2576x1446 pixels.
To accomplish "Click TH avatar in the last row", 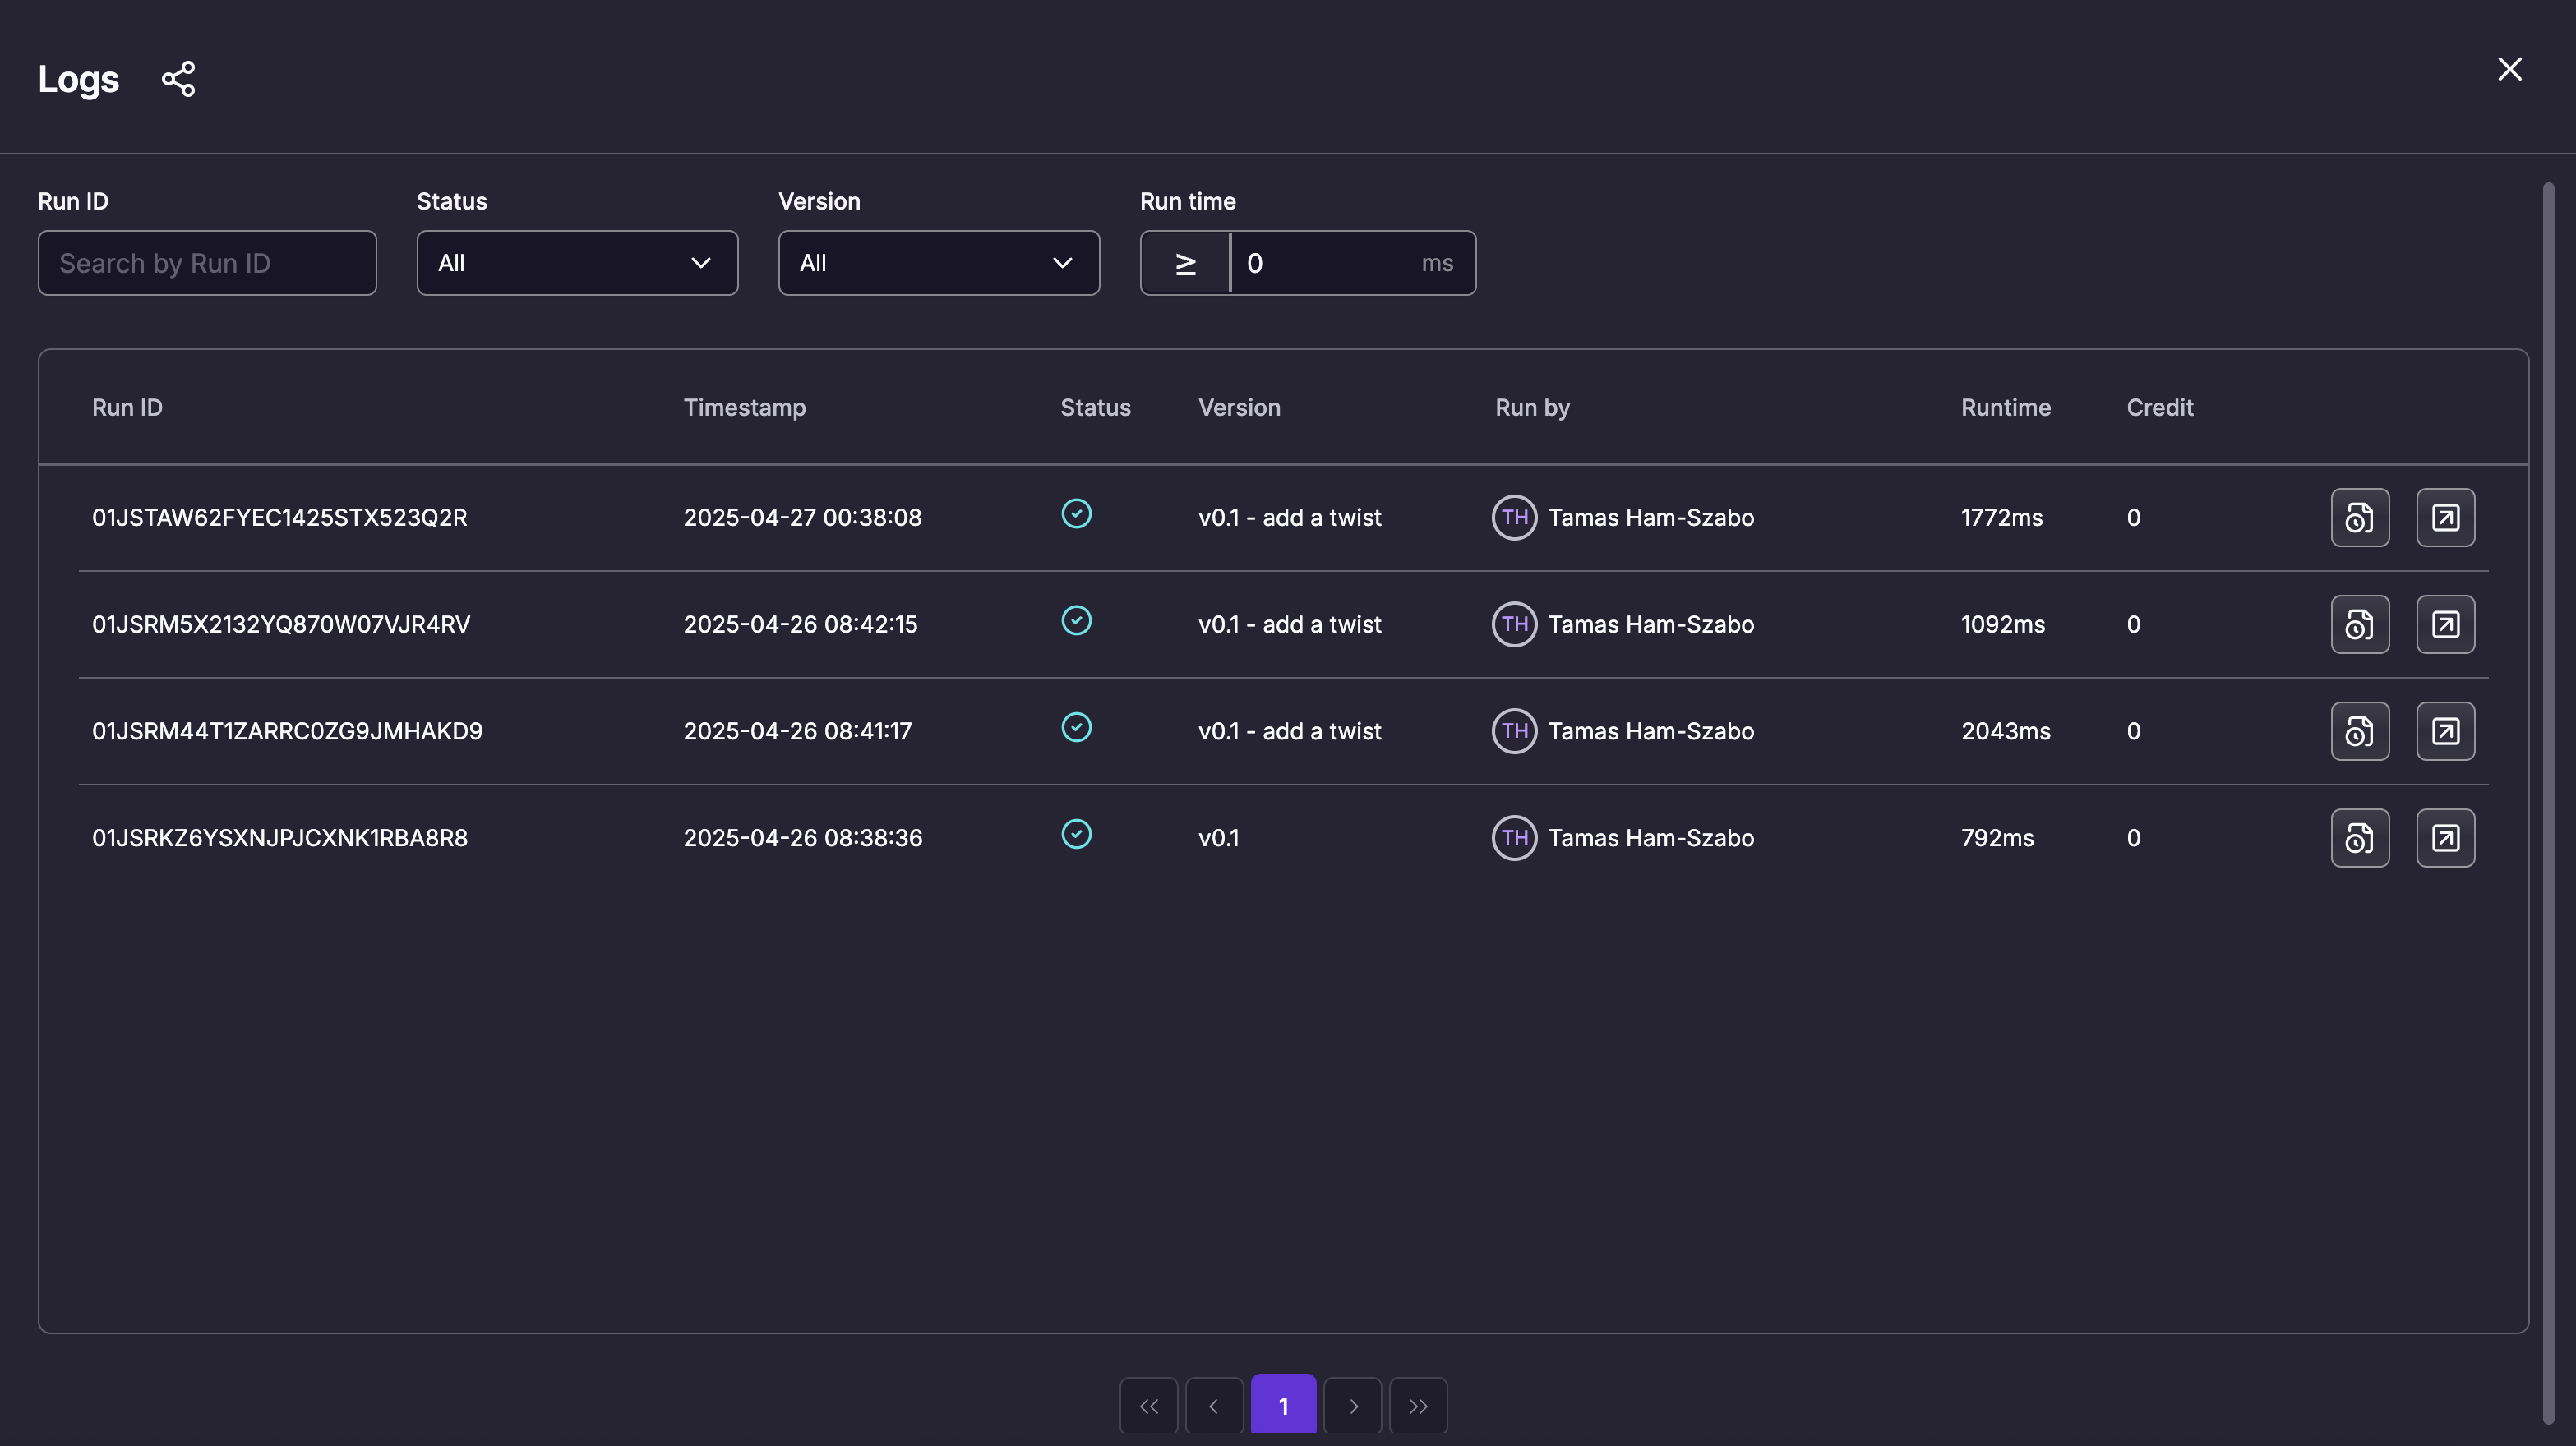I will (x=1514, y=838).
